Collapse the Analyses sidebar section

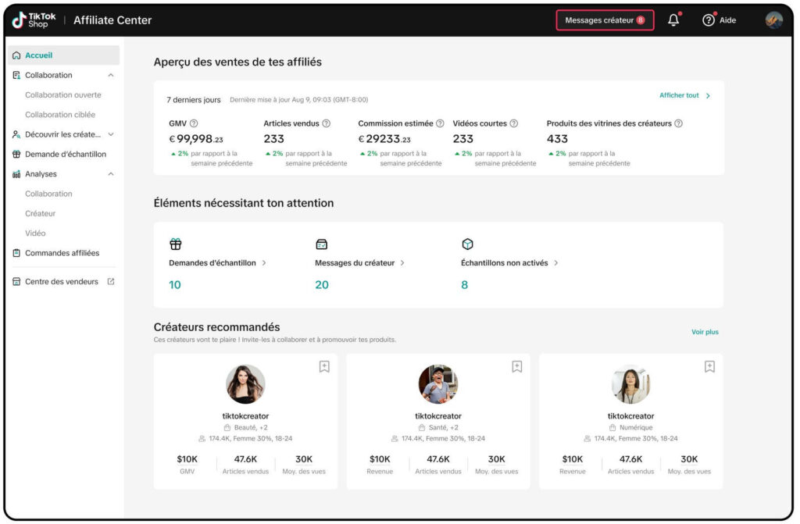(x=111, y=174)
